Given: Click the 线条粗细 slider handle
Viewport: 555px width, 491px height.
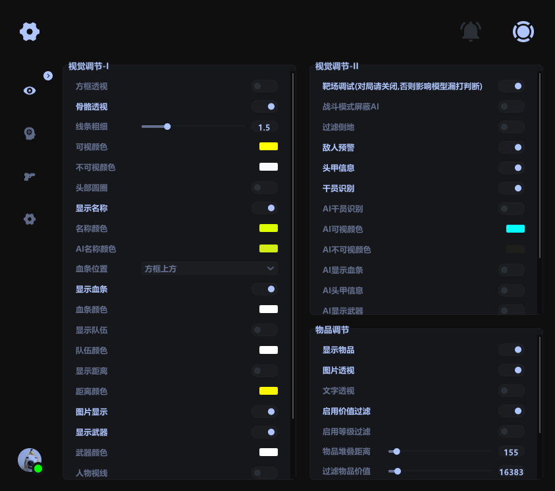Looking at the screenshot, I should point(167,127).
